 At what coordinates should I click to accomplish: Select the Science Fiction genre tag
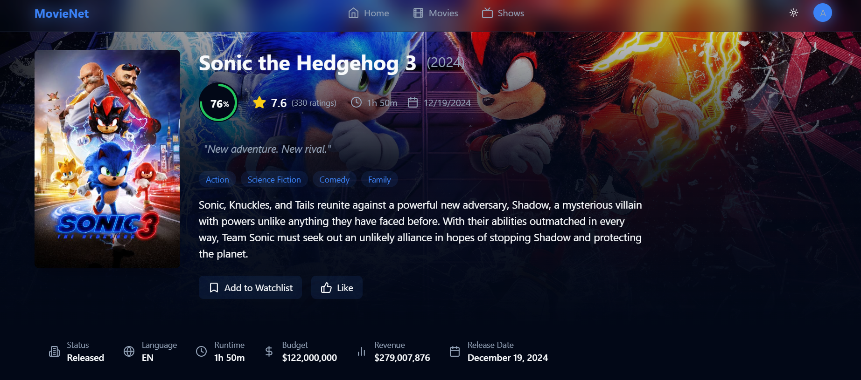[274, 180]
